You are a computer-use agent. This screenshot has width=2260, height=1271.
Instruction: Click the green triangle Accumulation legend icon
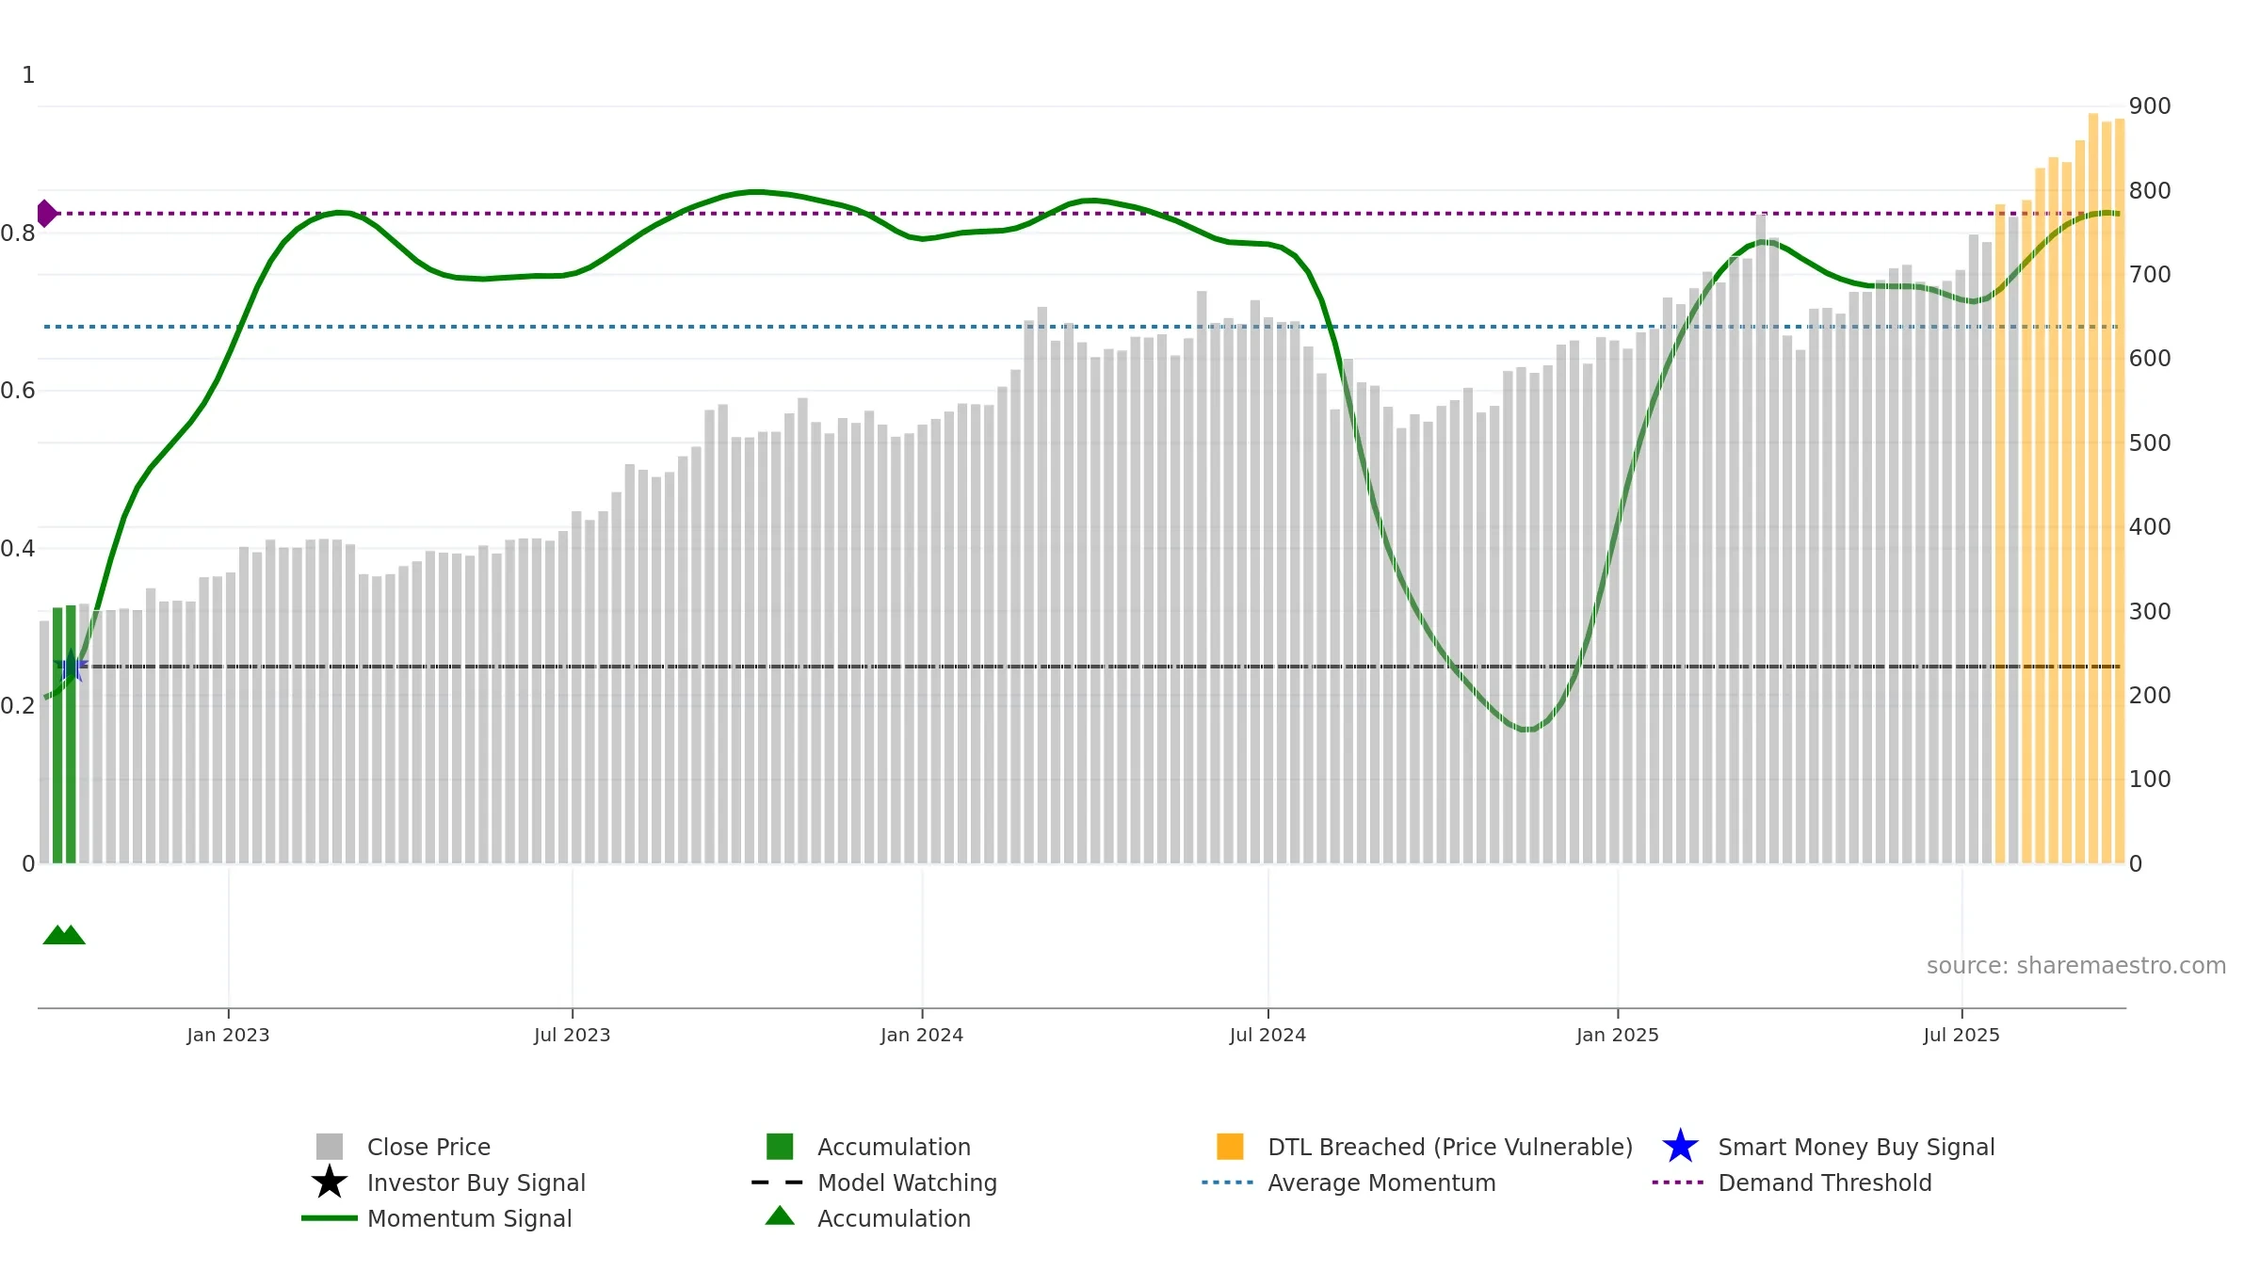(x=780, y=1215)
